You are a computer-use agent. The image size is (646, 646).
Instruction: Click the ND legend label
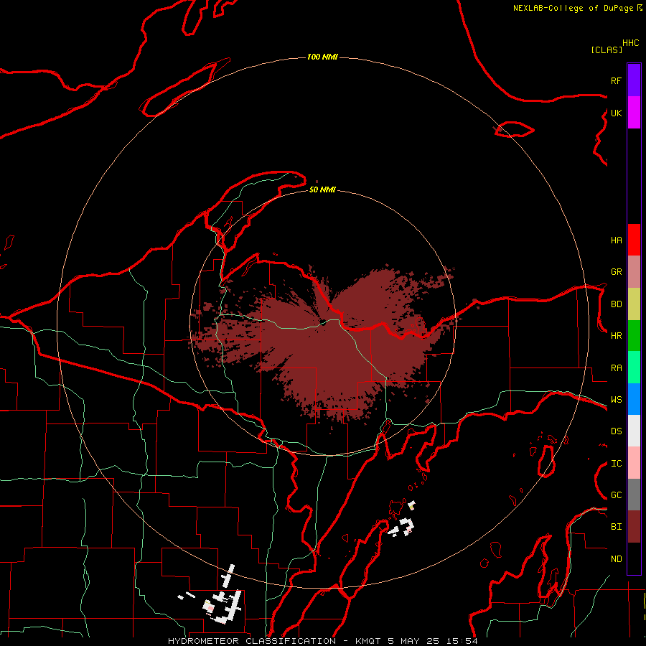tap(616, 559)
